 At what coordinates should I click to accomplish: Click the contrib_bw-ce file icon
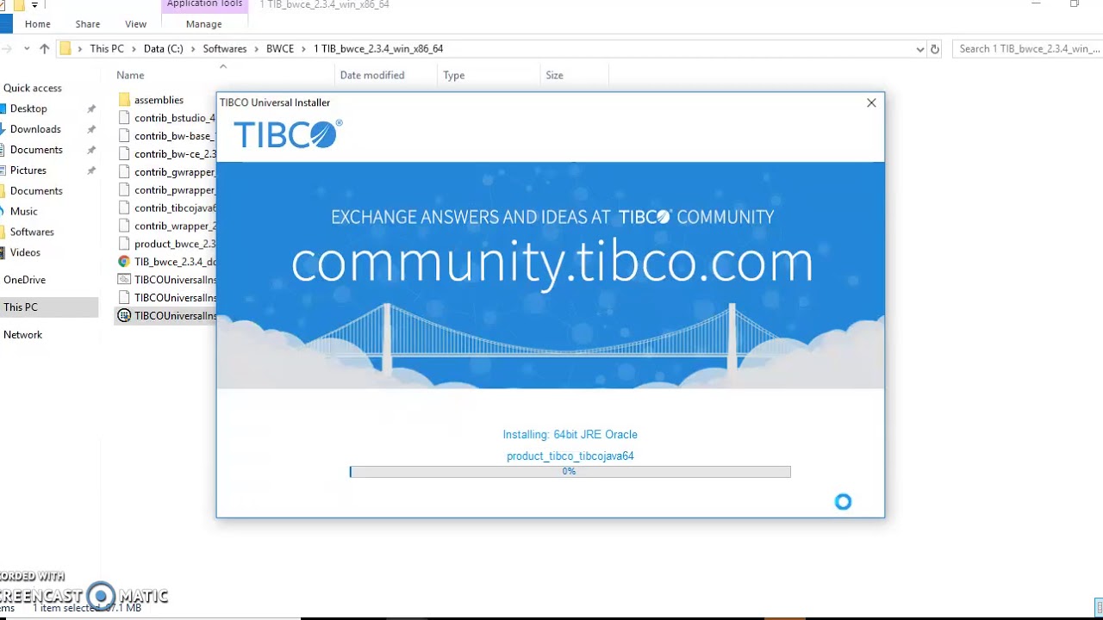tap(124, 154)
